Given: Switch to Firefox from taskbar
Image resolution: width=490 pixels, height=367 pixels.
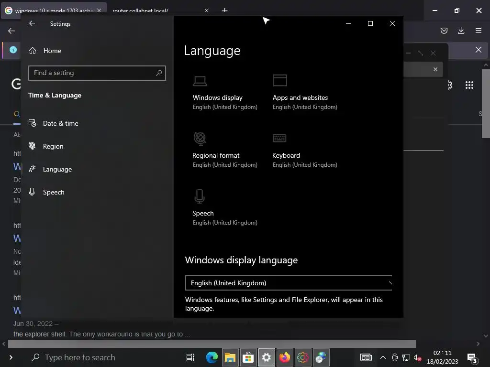Looking at the screenshot, I should pos(284,357).
